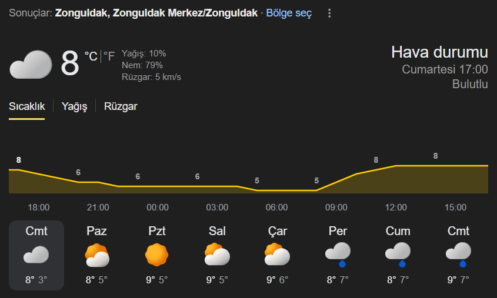497x298 pixels.
Task: Switch to the Yağış tab
Action: [x=75, y=106]
